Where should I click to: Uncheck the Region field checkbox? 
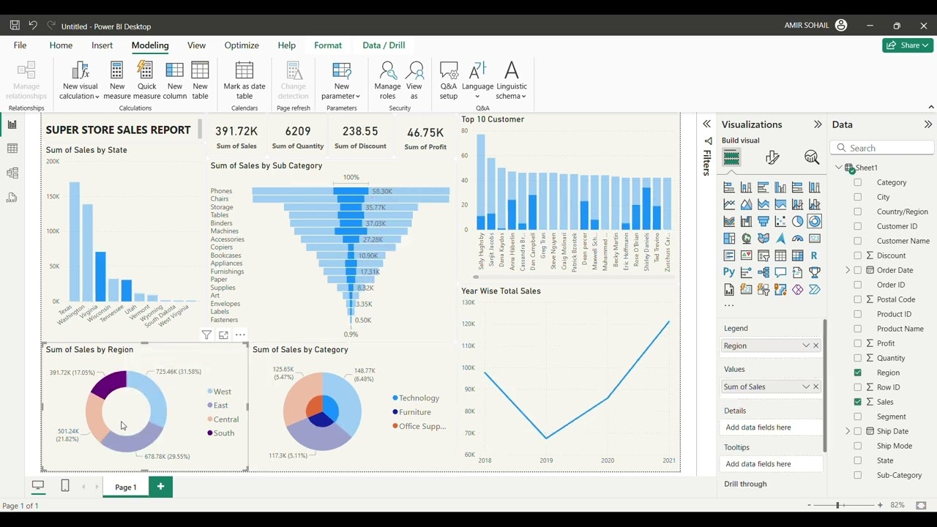coord(858,373)
